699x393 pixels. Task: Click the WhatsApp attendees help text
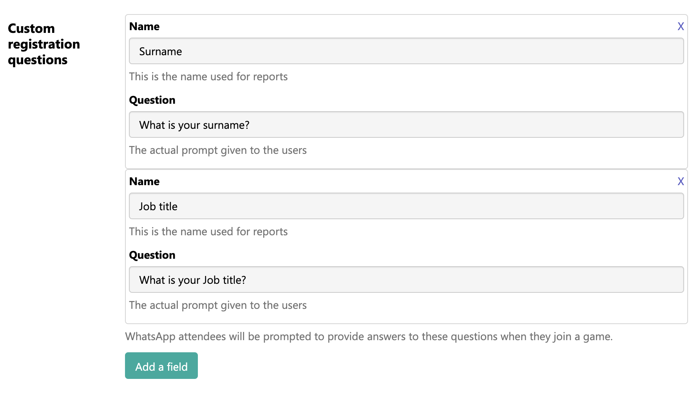click(x=369, y=337)
